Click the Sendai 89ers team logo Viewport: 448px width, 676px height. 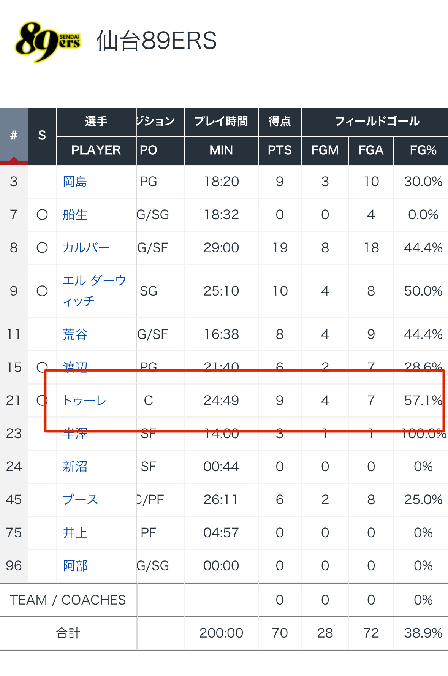[x=48, y=42]
